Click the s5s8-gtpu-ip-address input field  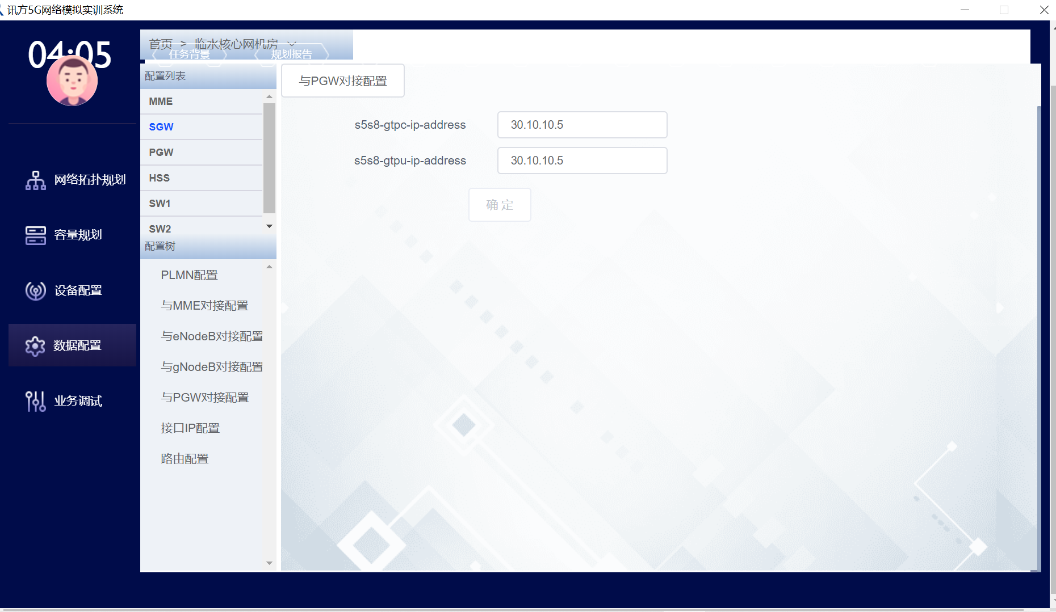(582, 161)
